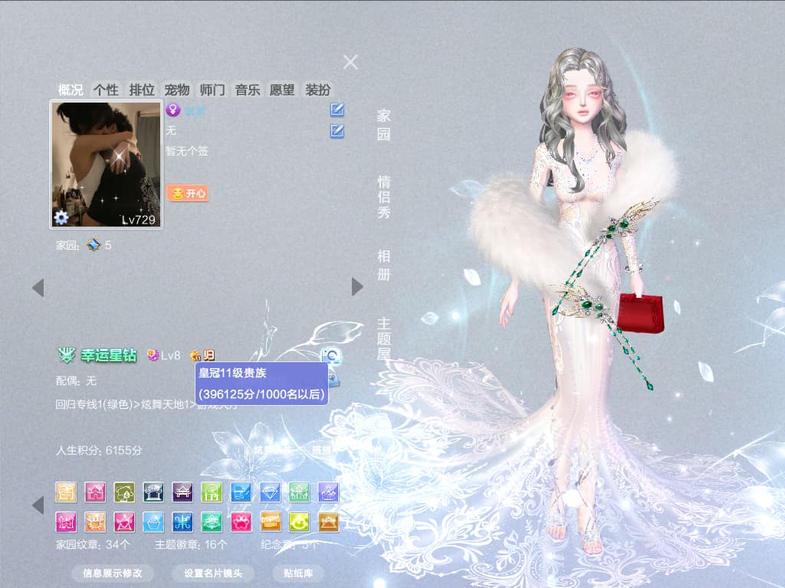
Task: Select the pink paw print badge
Action: (x=241, y=522)
